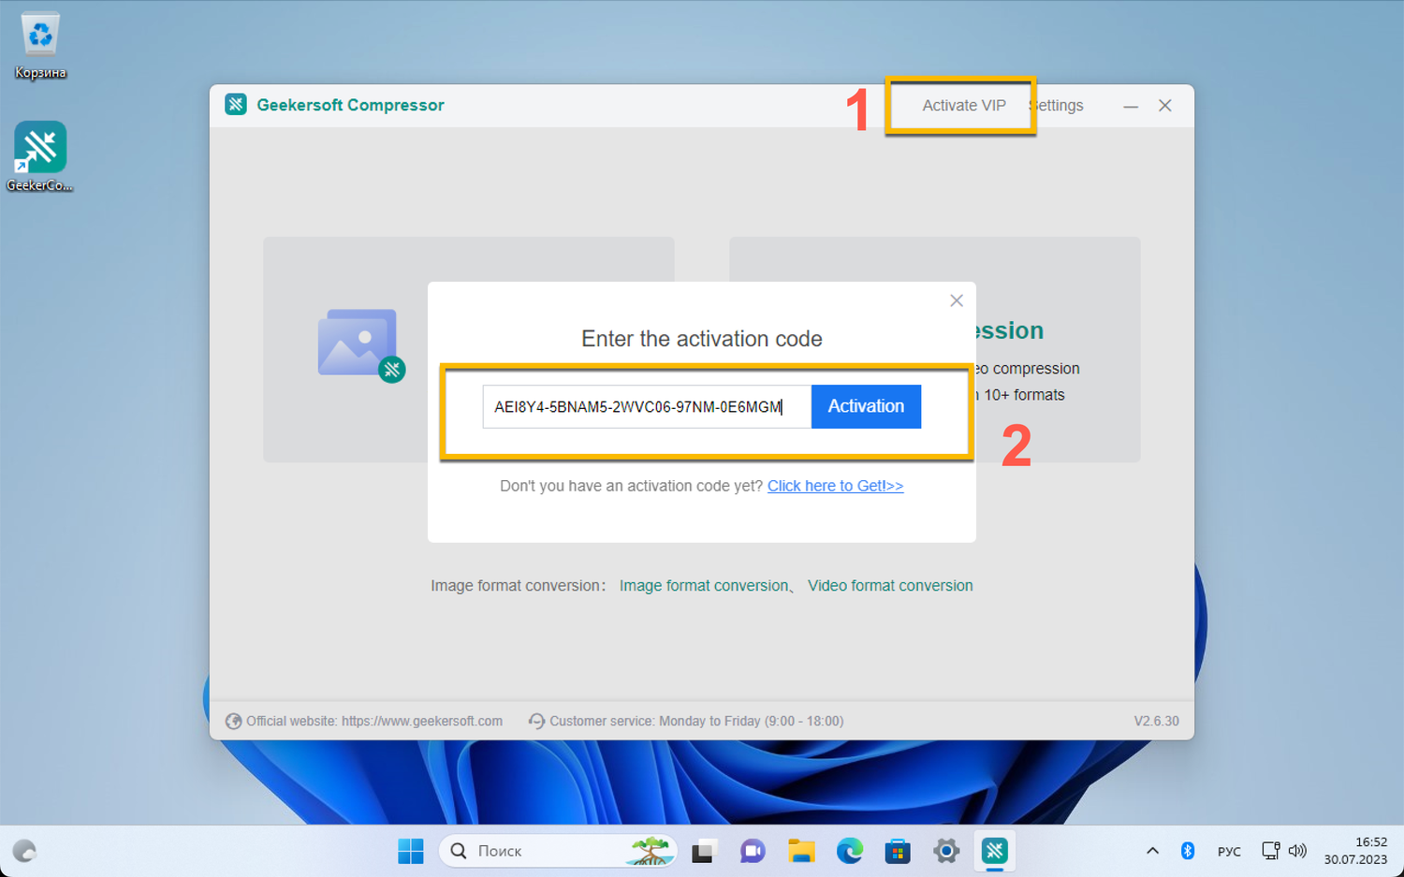This screenshot has width=1404, height=877.
Task: Open the volume tray icon
Action: (x=1297, y=851)
